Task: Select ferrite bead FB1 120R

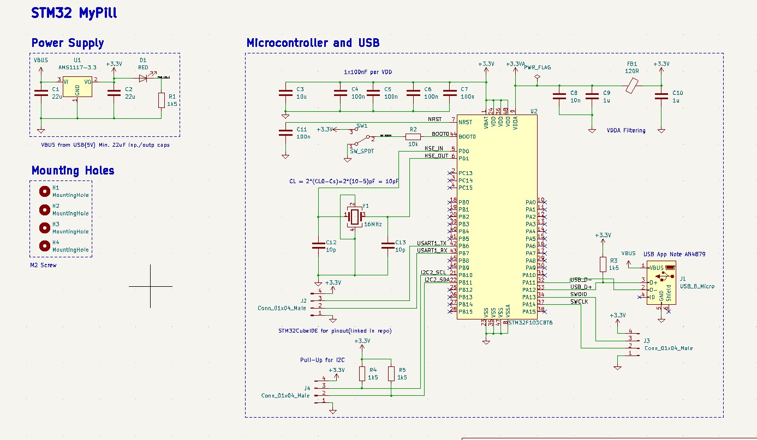Action: 632,86
